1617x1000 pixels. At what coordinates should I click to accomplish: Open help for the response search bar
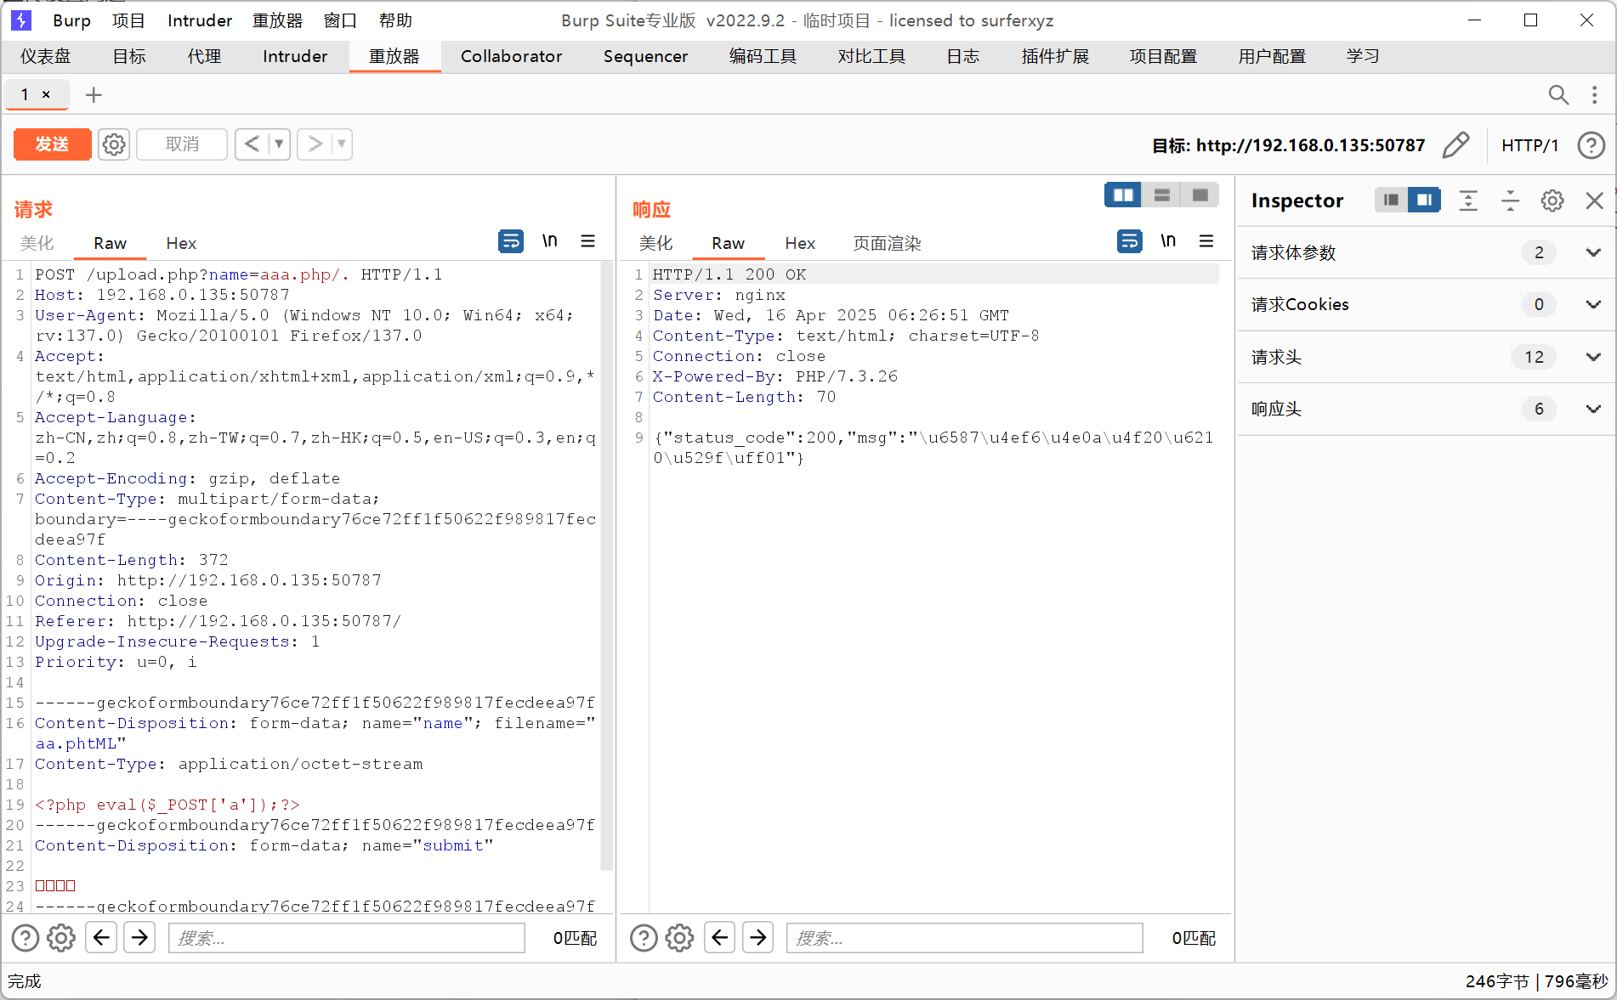tap(644, 938)
